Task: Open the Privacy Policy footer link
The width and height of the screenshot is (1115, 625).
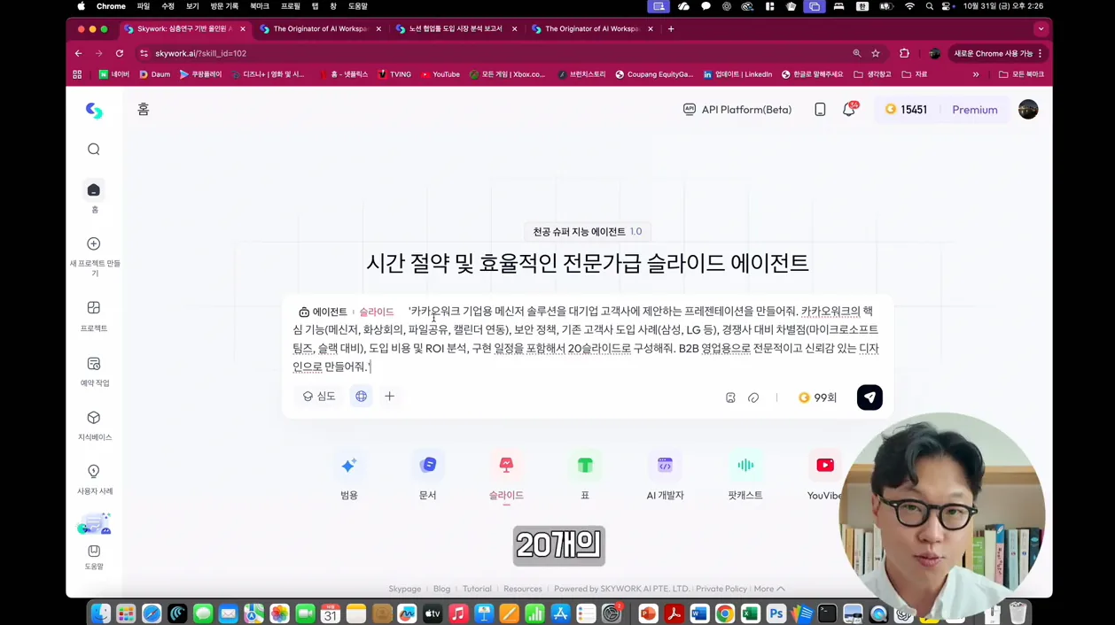Action: point(721,589)
